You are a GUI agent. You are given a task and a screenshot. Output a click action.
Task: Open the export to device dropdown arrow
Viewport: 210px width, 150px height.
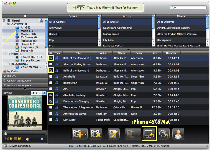(x=139, y=134)
